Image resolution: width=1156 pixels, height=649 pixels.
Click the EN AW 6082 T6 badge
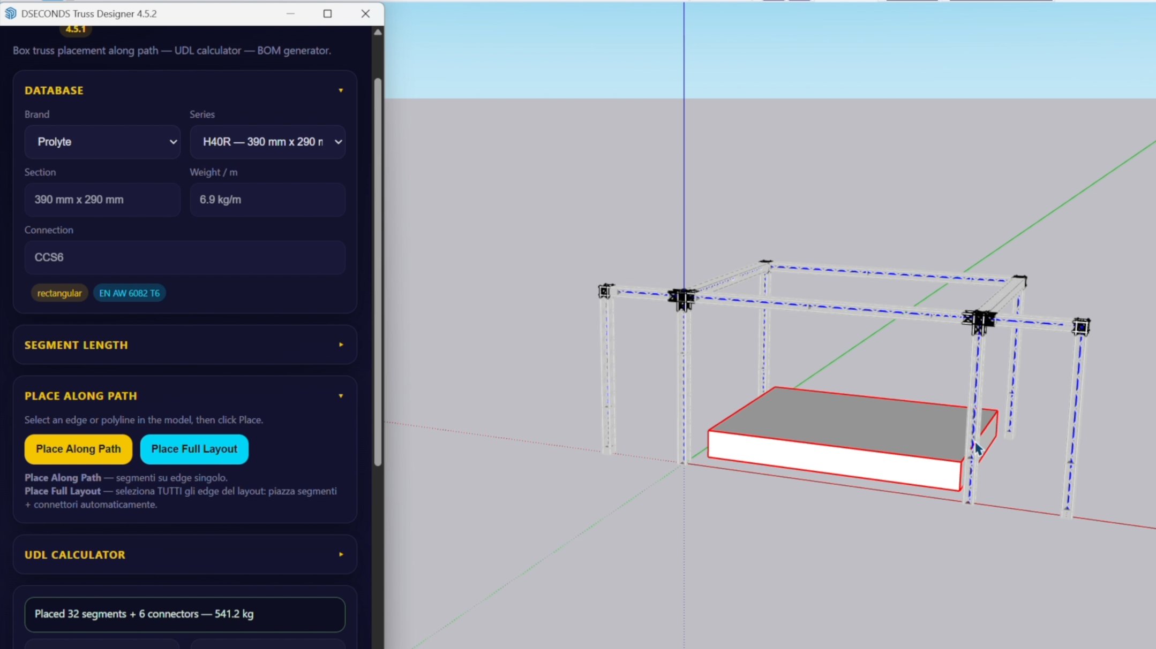click(x=129, y=293)
